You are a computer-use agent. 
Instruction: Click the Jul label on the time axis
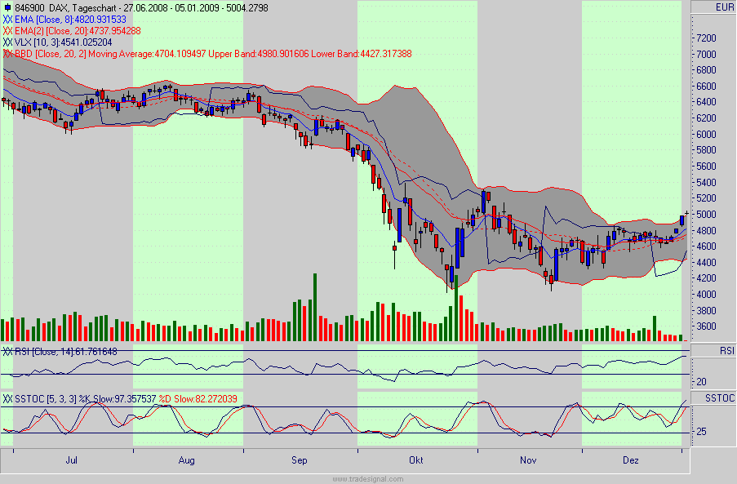[x=70, y=460]
